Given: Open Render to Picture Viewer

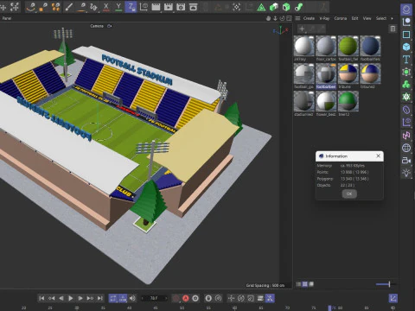Looking at the screenshot, I should pos(169,7).
